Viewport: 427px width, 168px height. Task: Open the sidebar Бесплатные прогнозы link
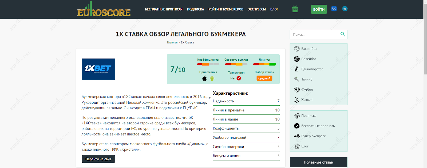click(318, 126)
